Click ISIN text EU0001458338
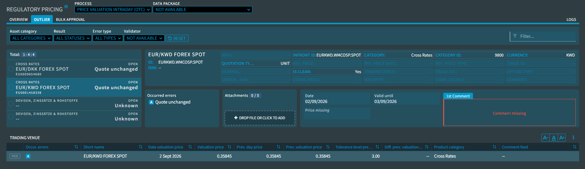This screenshot has width=585, height=169. 29,93
